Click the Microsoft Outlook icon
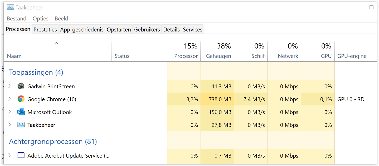This screenshot has height=166, width=379. [x=21, y=112]
